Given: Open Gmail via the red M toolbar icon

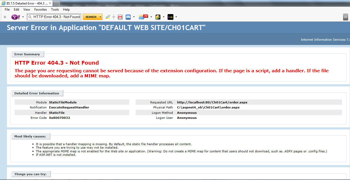Looking at the screenshot, I should click(x=120, y=17).
